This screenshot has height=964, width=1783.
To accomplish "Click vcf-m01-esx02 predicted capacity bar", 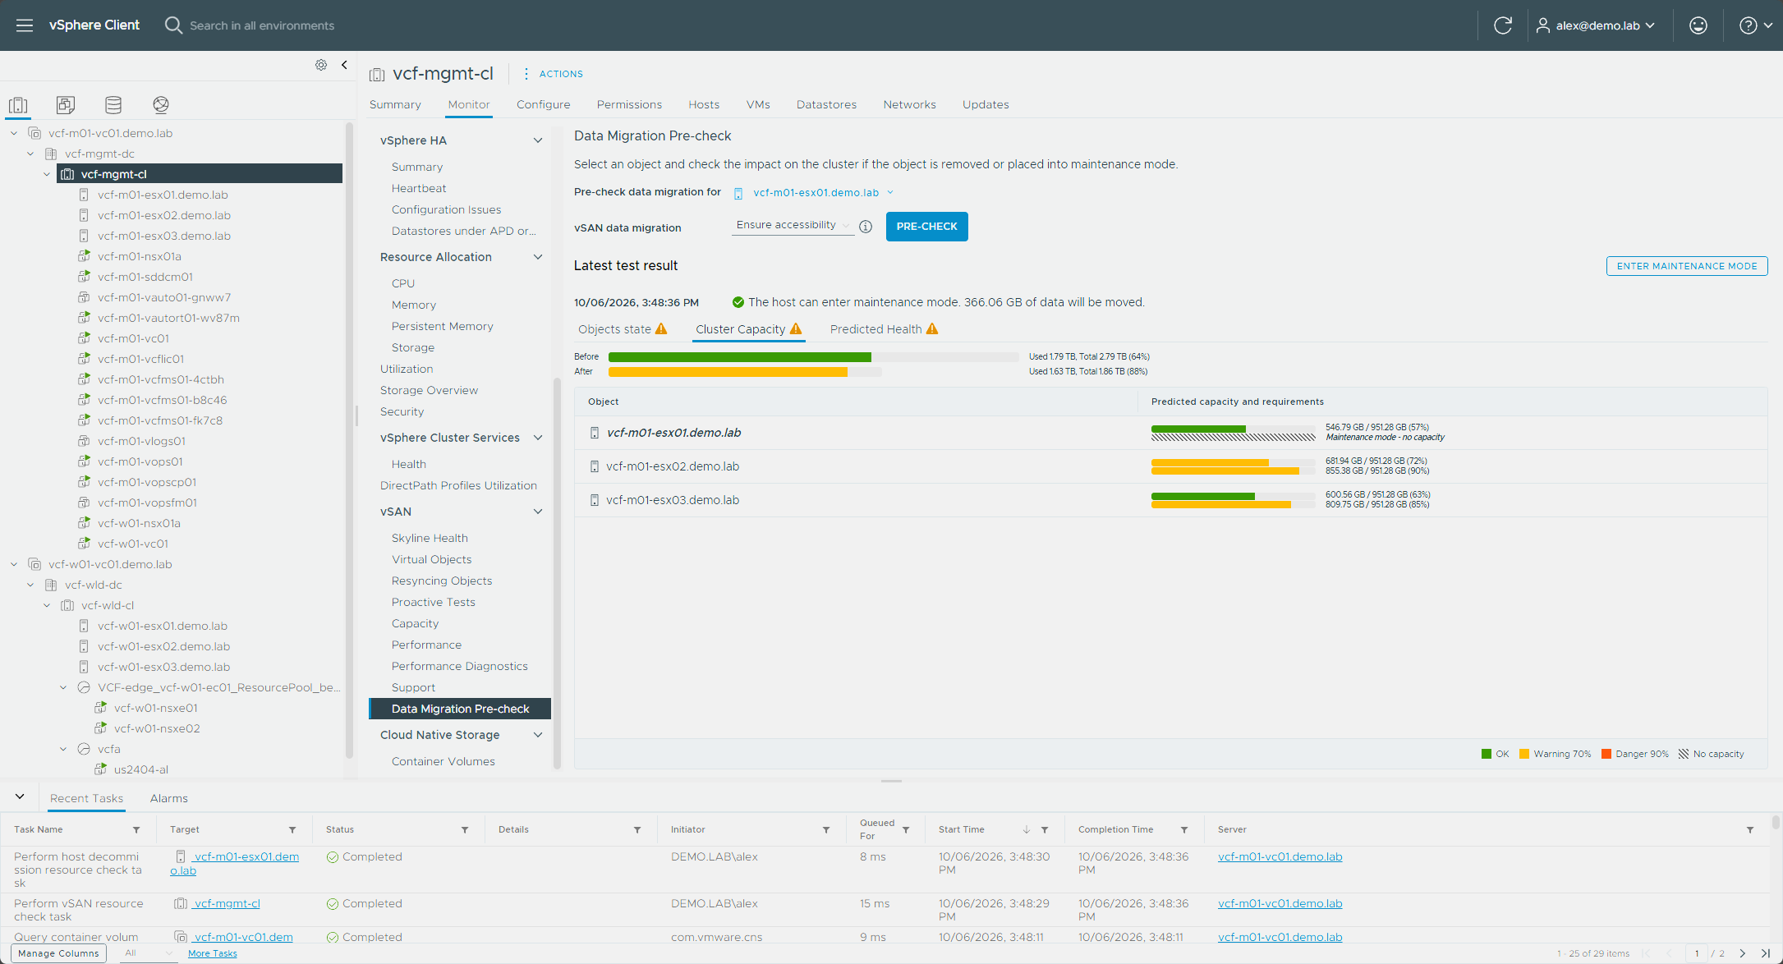I will click(1233, 466).
